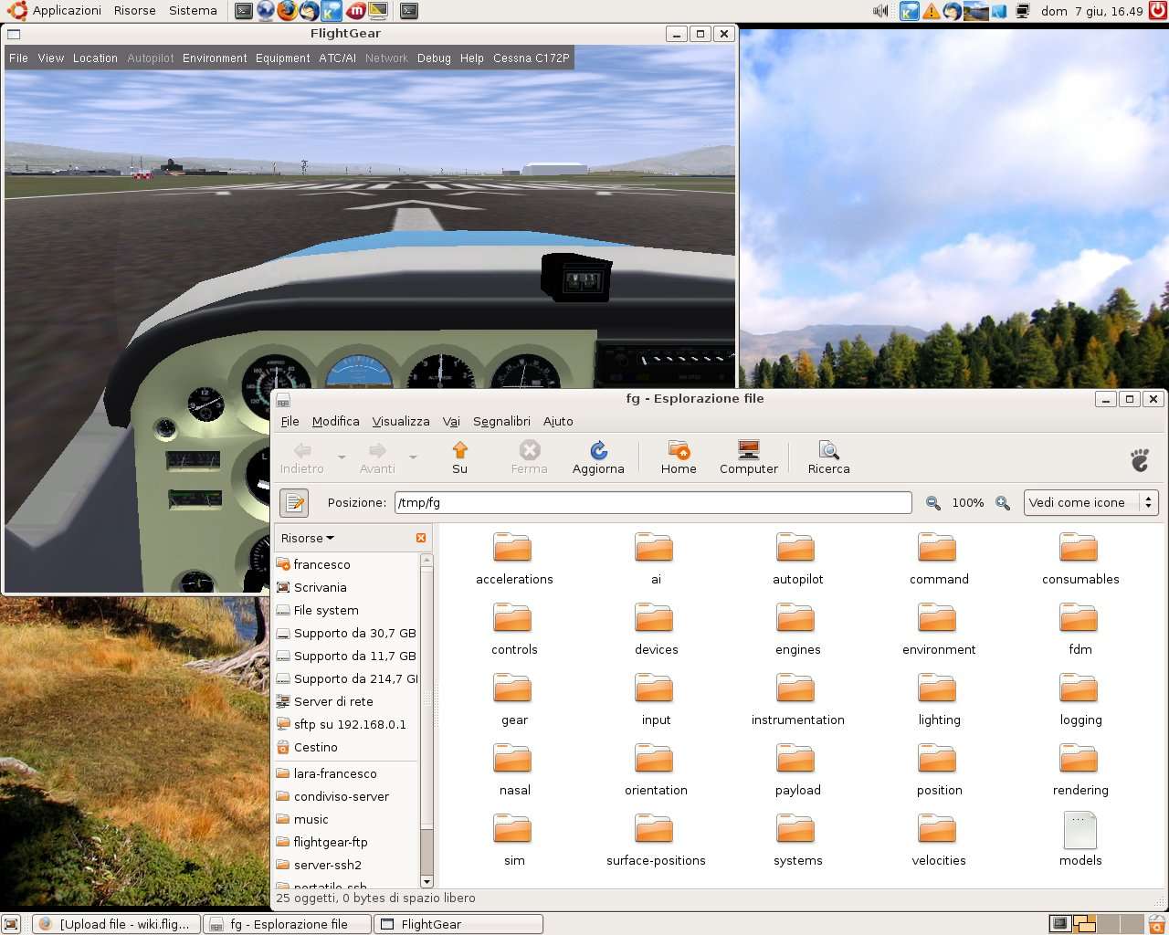
Task: Open the Vedi come icone view dropdown
Action: click(x=1090, y=502)
